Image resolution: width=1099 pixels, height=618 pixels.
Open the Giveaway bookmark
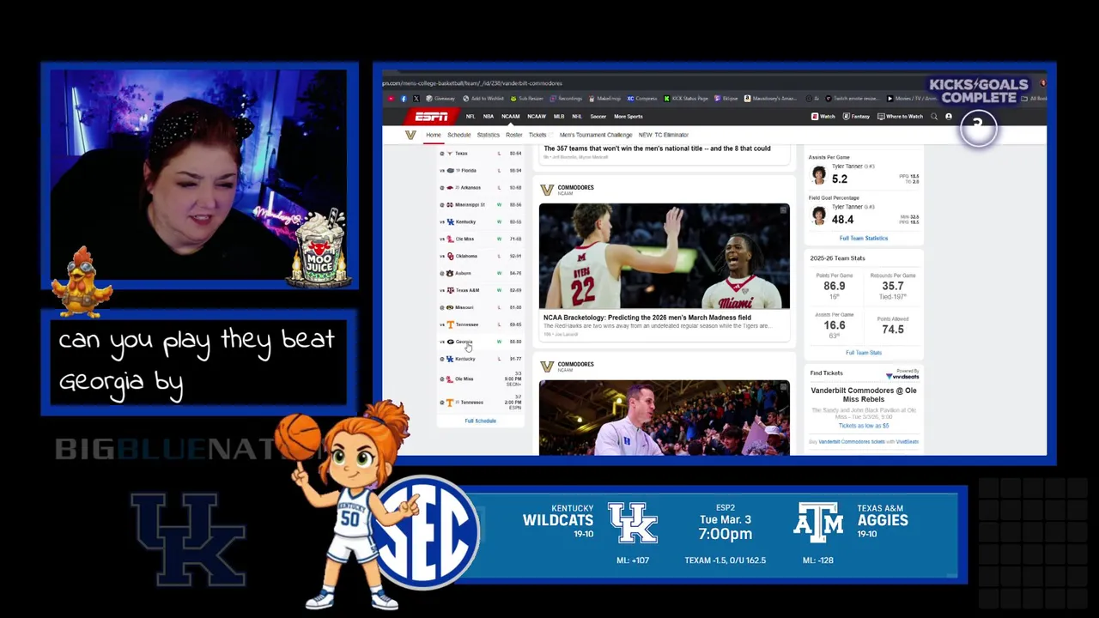[x=440, y=99]
